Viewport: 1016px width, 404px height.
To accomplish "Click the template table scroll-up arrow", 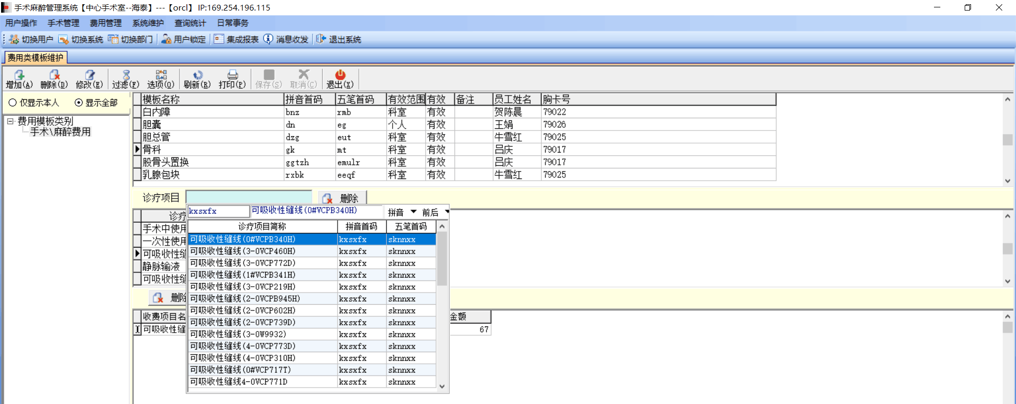I will point(1008,99).
